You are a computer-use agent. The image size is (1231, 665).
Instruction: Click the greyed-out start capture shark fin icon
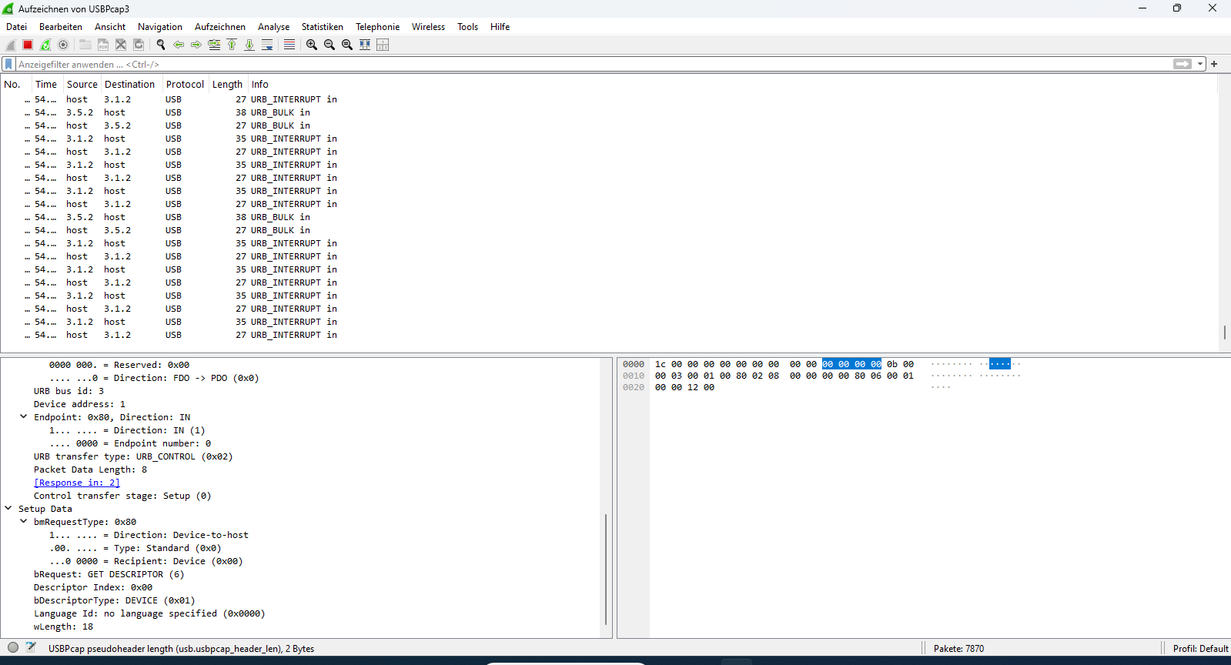[x=11, y=45]
